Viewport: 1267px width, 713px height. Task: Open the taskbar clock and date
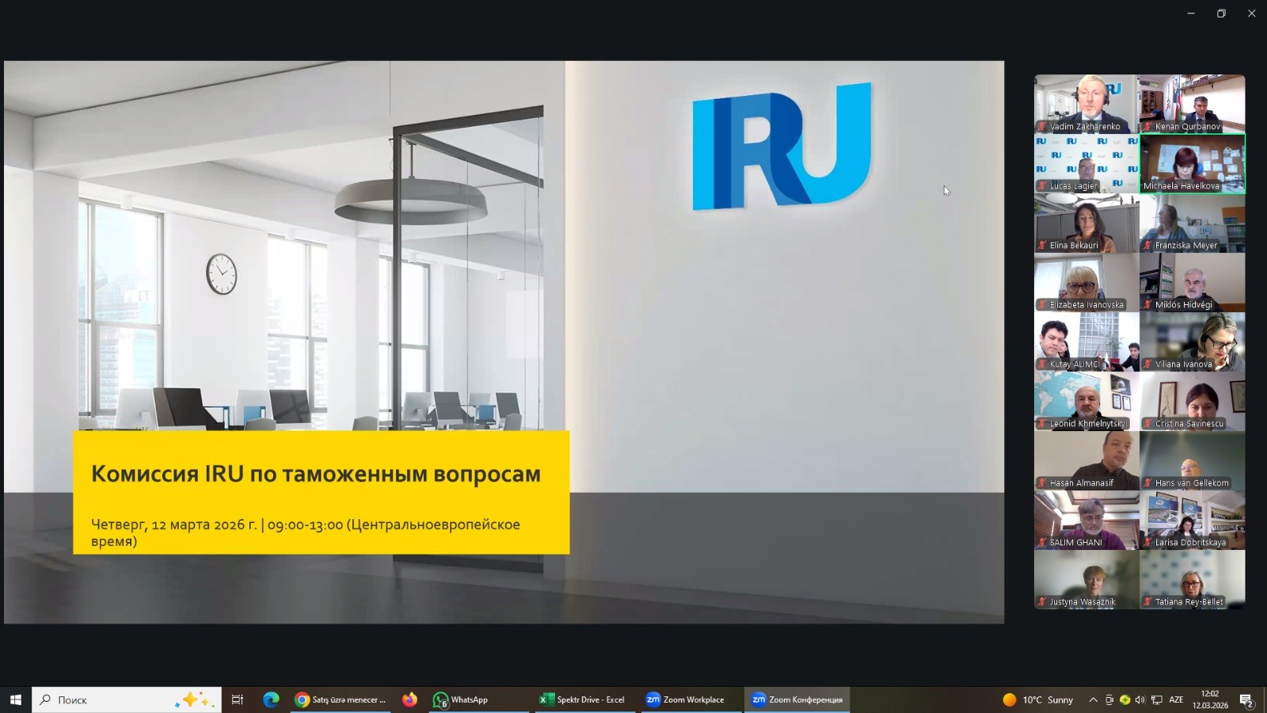pos(1209,700)
